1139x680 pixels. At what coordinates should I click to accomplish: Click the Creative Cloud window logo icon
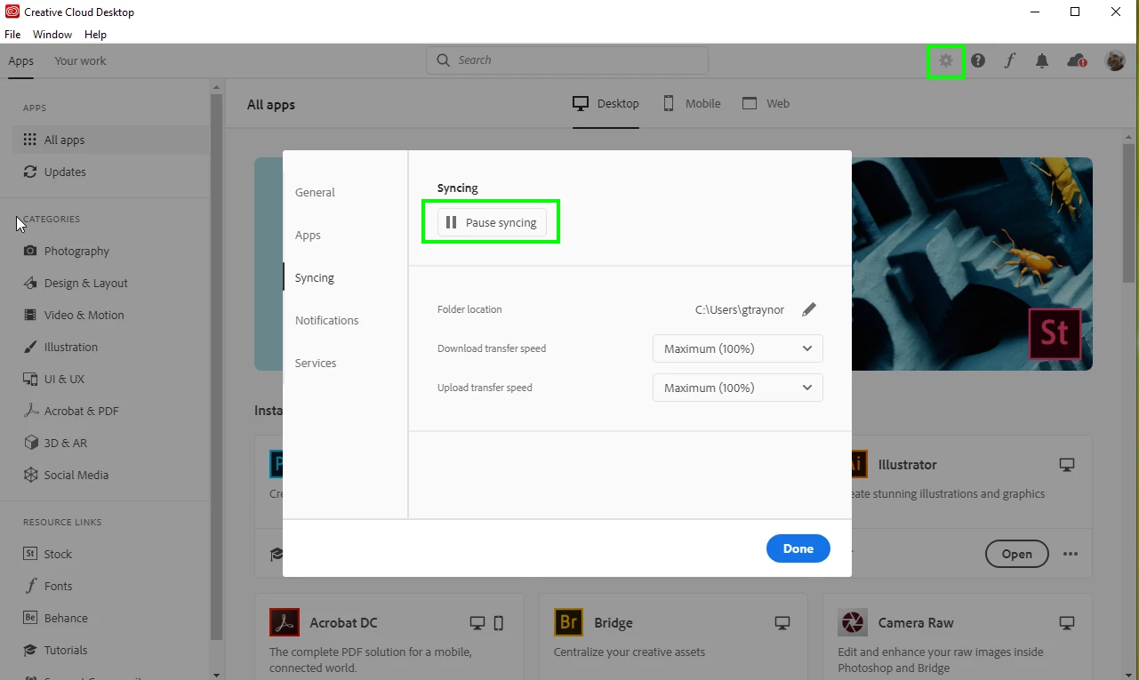(12, 12)
